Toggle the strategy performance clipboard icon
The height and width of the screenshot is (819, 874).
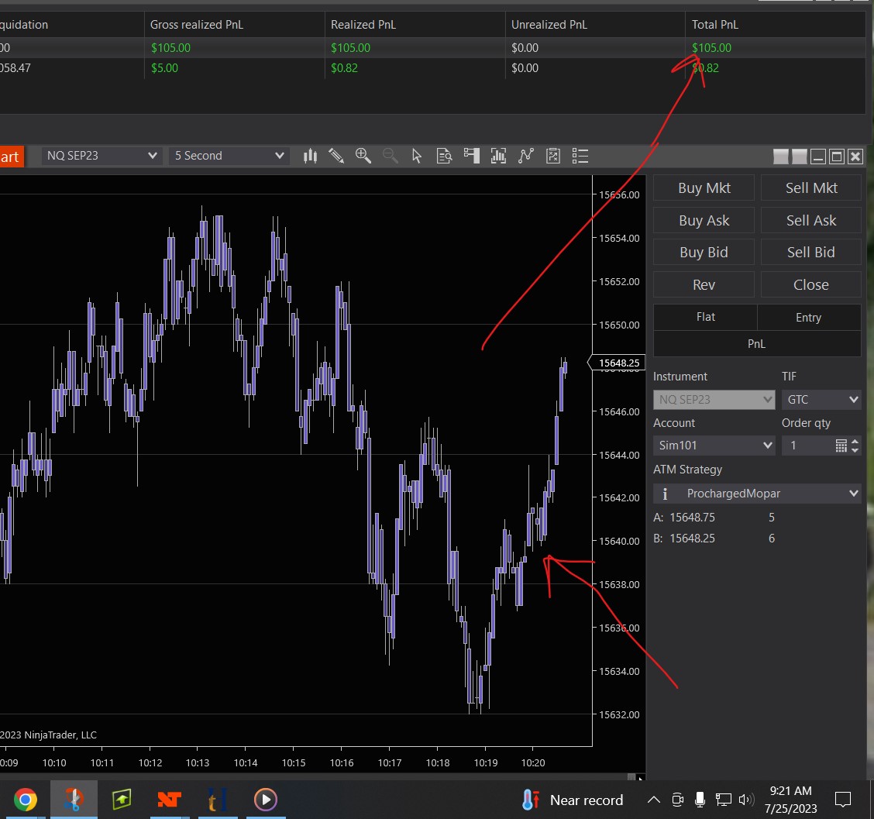click(x=553, y=156)
